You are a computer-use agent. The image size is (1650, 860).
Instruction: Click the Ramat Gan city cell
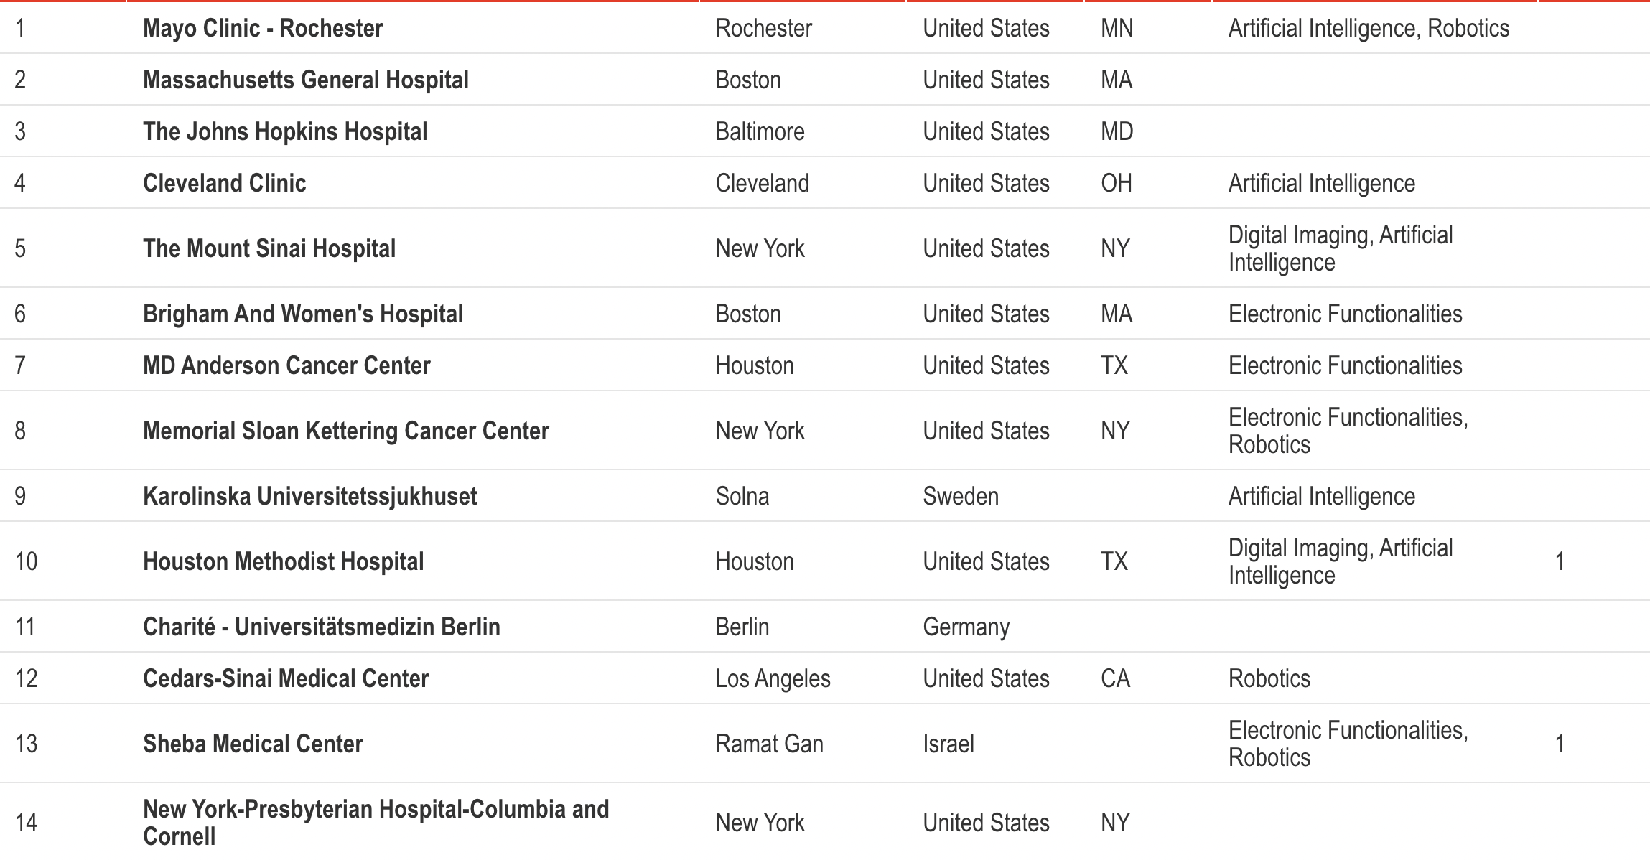point(770,744)
